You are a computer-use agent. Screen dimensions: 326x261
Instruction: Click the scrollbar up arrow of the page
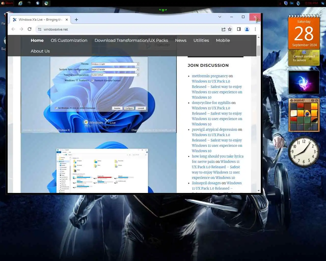click(259, 37)
